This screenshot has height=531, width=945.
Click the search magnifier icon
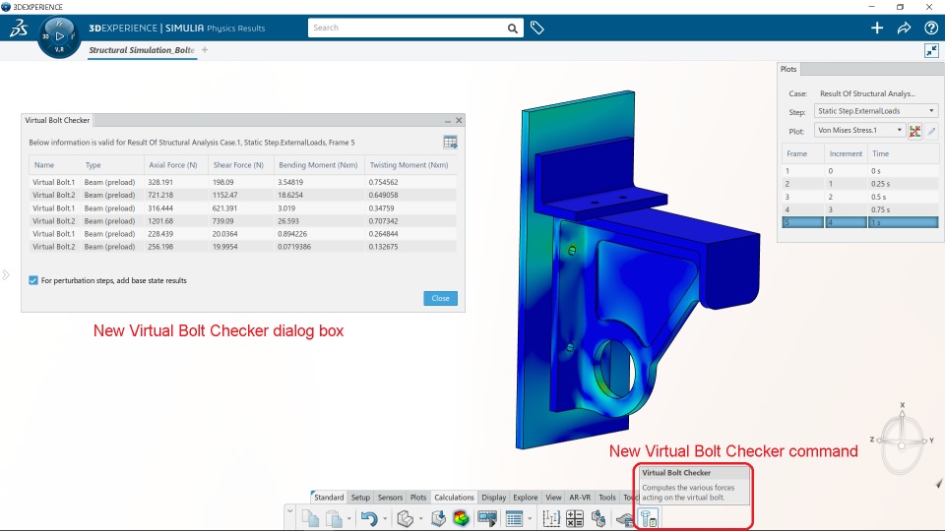pos(512,29)
